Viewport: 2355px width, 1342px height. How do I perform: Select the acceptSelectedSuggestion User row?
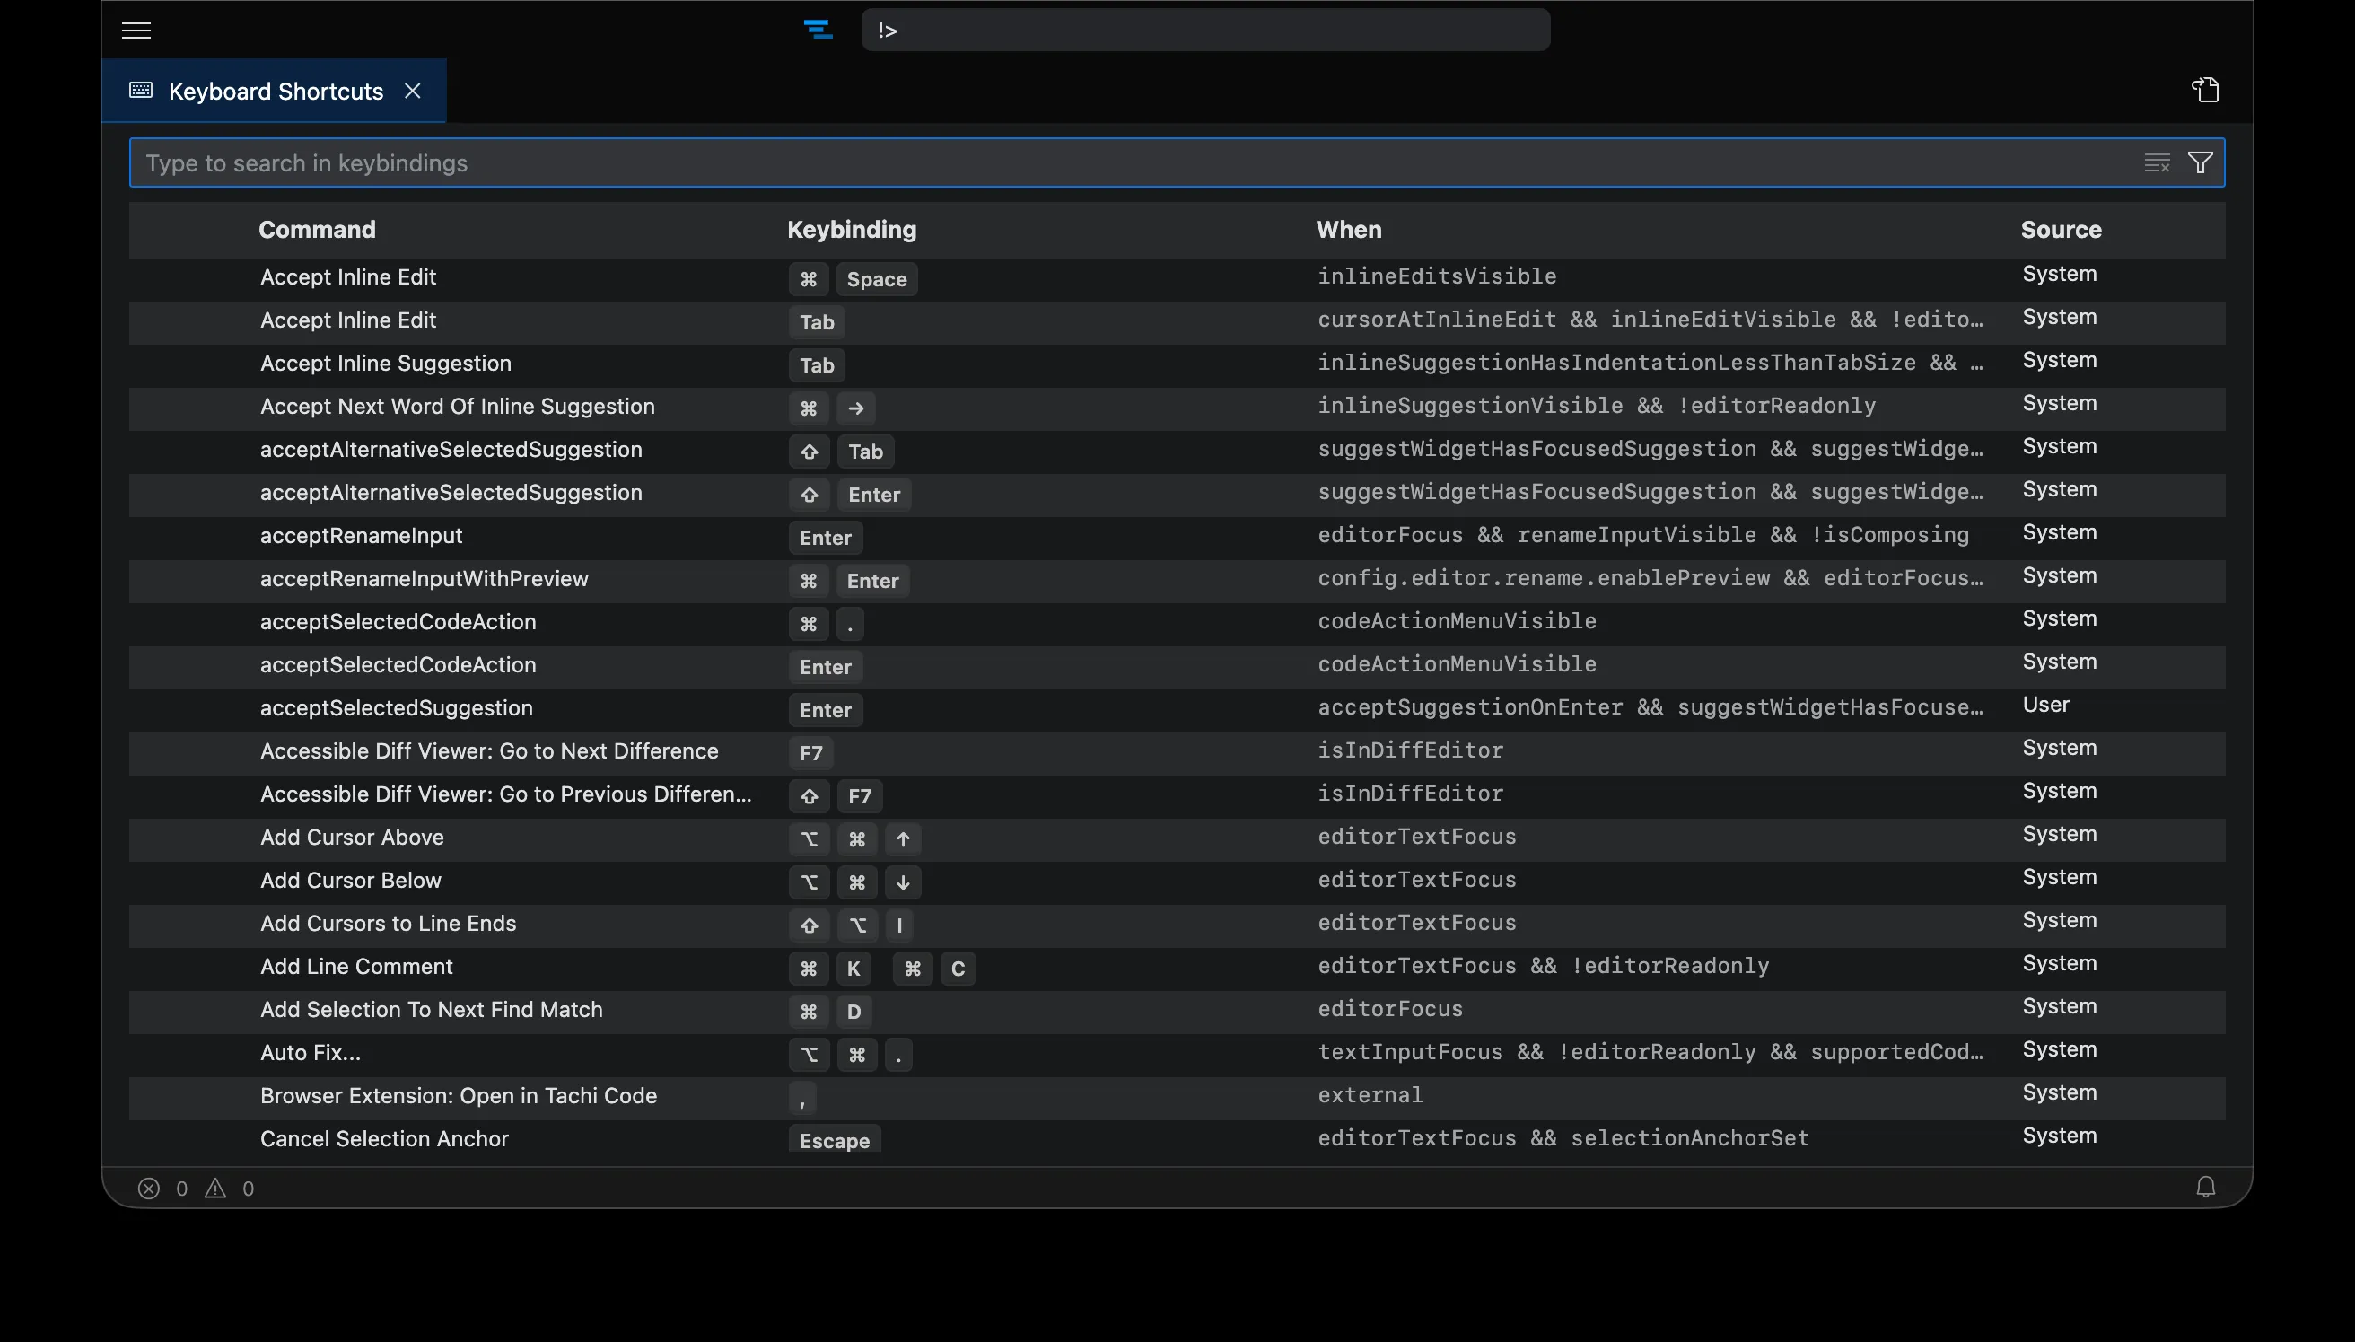pos(396,708)
